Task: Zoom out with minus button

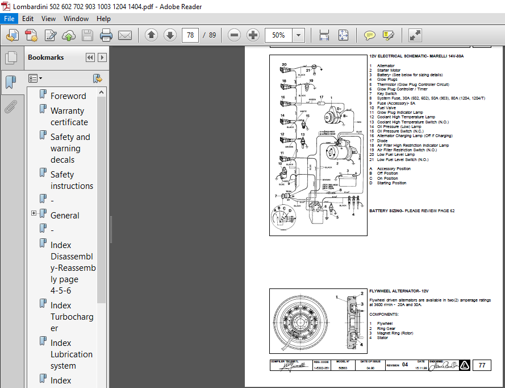Action: (x=234, y=35)
